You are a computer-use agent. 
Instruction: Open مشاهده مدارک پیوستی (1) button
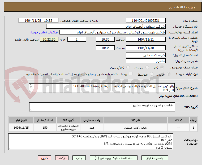tap(114, 158)
